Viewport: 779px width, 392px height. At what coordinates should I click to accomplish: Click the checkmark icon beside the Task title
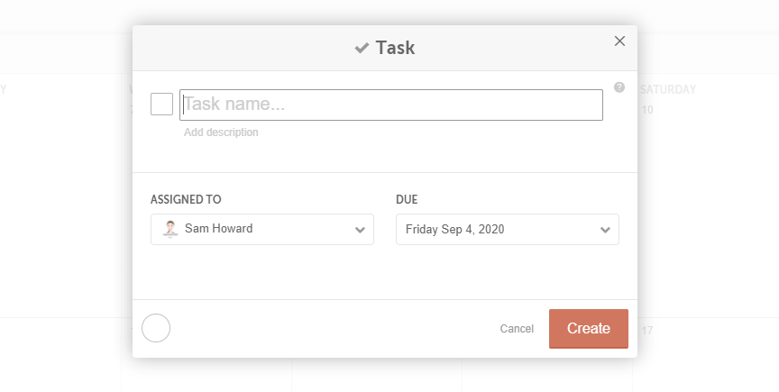tap(362, 48)
